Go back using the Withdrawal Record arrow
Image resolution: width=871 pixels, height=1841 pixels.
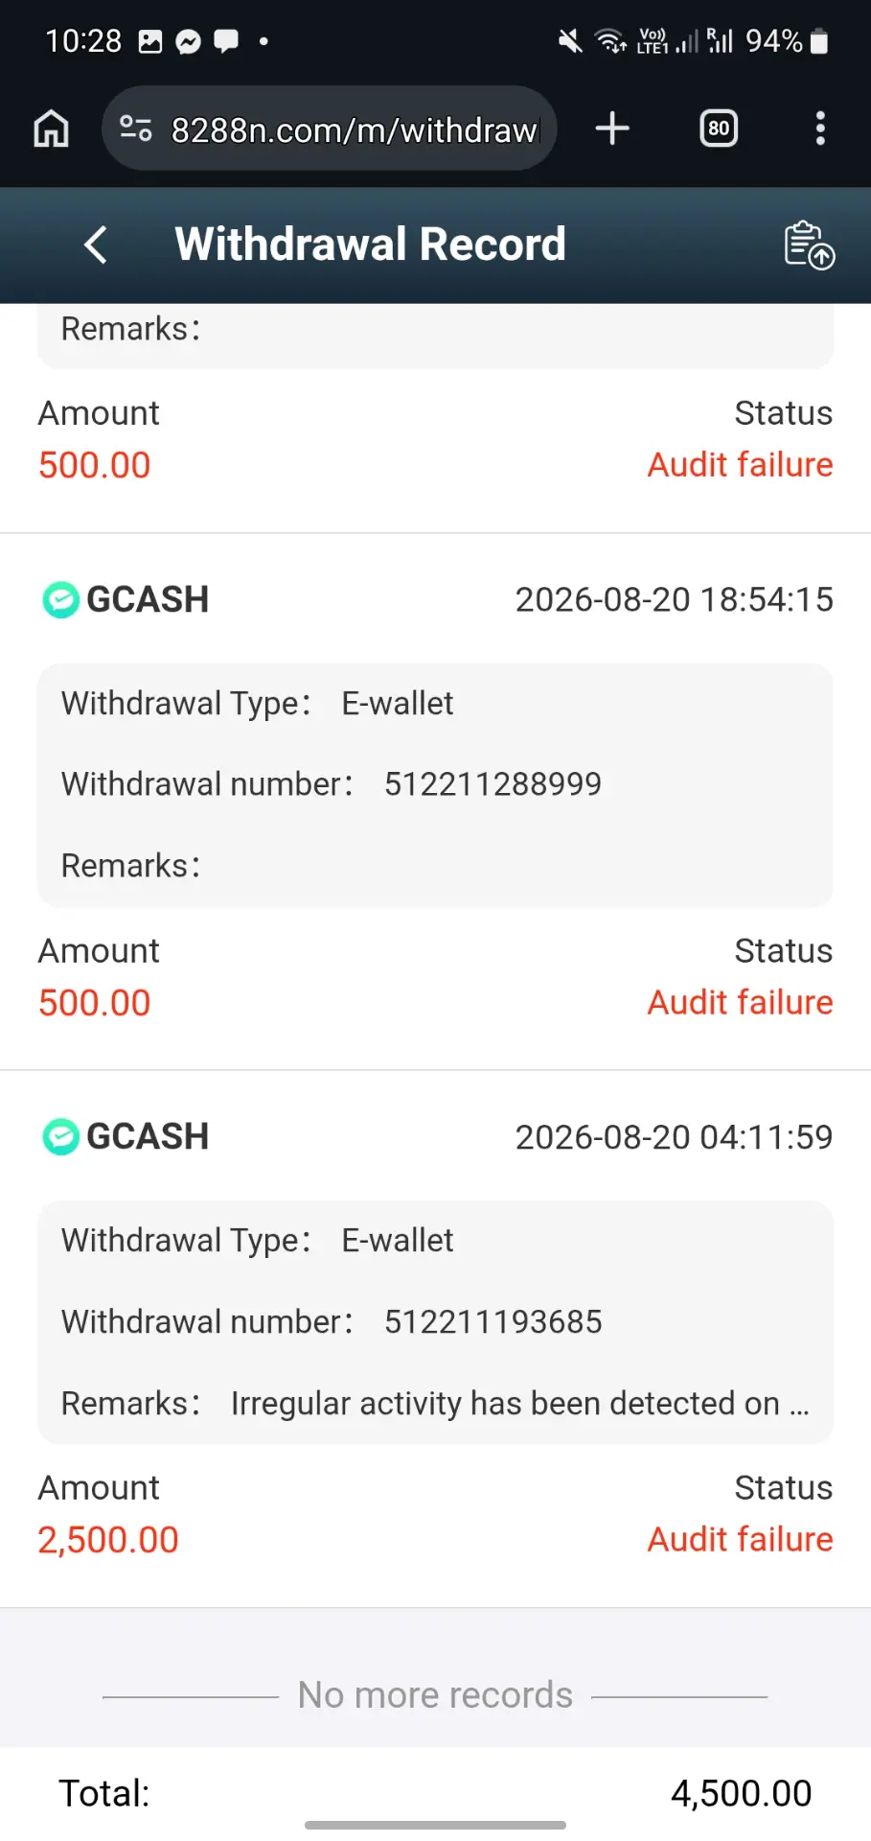pos(95,245)
